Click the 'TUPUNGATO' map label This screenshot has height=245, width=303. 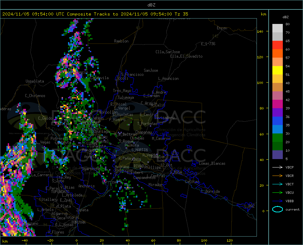point(60,192)
